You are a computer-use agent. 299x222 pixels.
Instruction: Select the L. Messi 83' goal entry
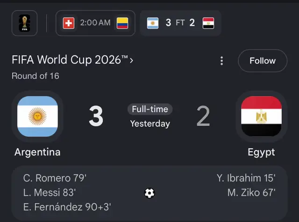(x=50, y=193)
